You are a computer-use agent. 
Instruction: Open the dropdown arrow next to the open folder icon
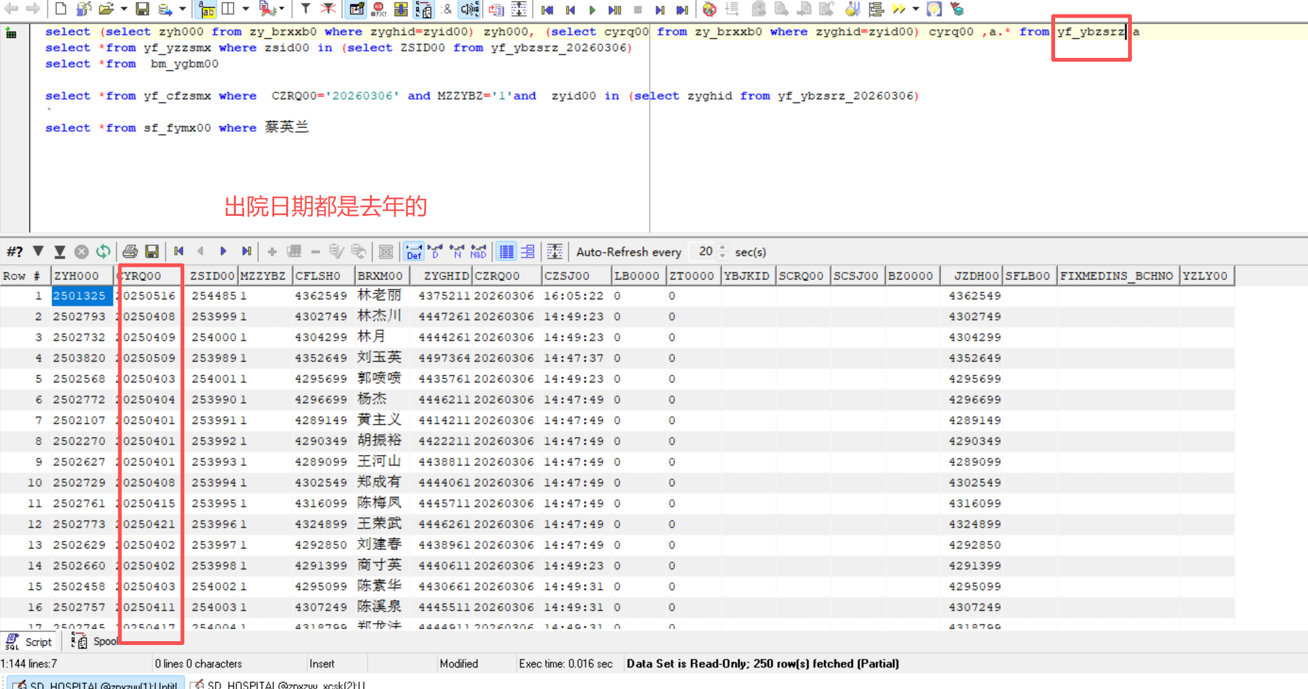[x=123, y=9]
